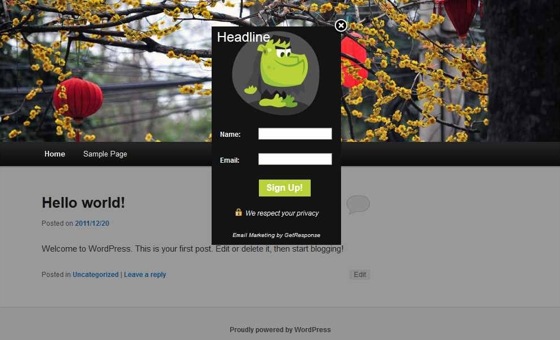Open the comment speech bubble icon
This screenshot has width=560, height=340.
tap(358, 204)
